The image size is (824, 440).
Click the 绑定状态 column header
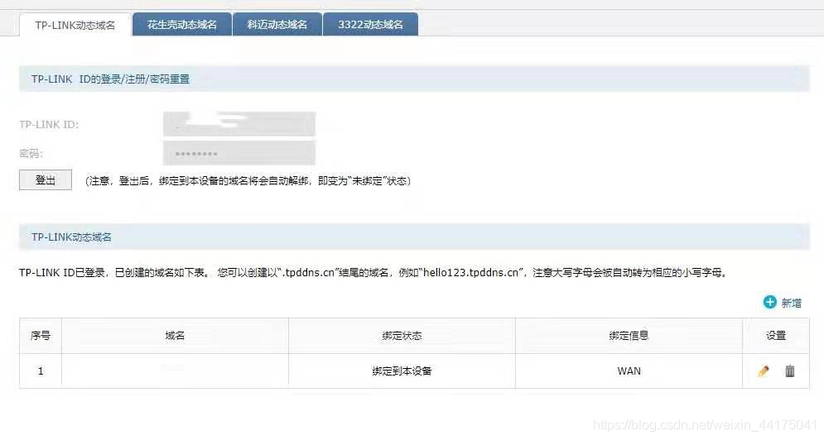point(402,336)
